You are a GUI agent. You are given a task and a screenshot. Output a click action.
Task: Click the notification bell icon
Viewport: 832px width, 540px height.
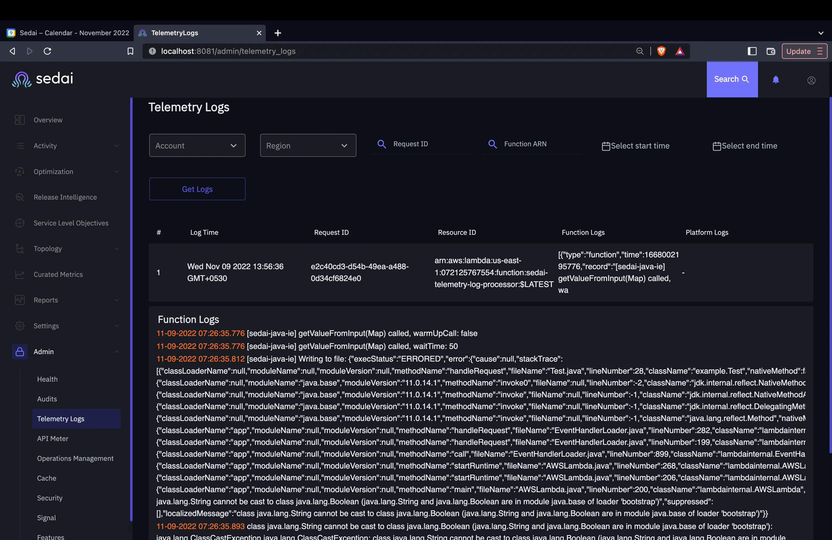coord(775,80)
